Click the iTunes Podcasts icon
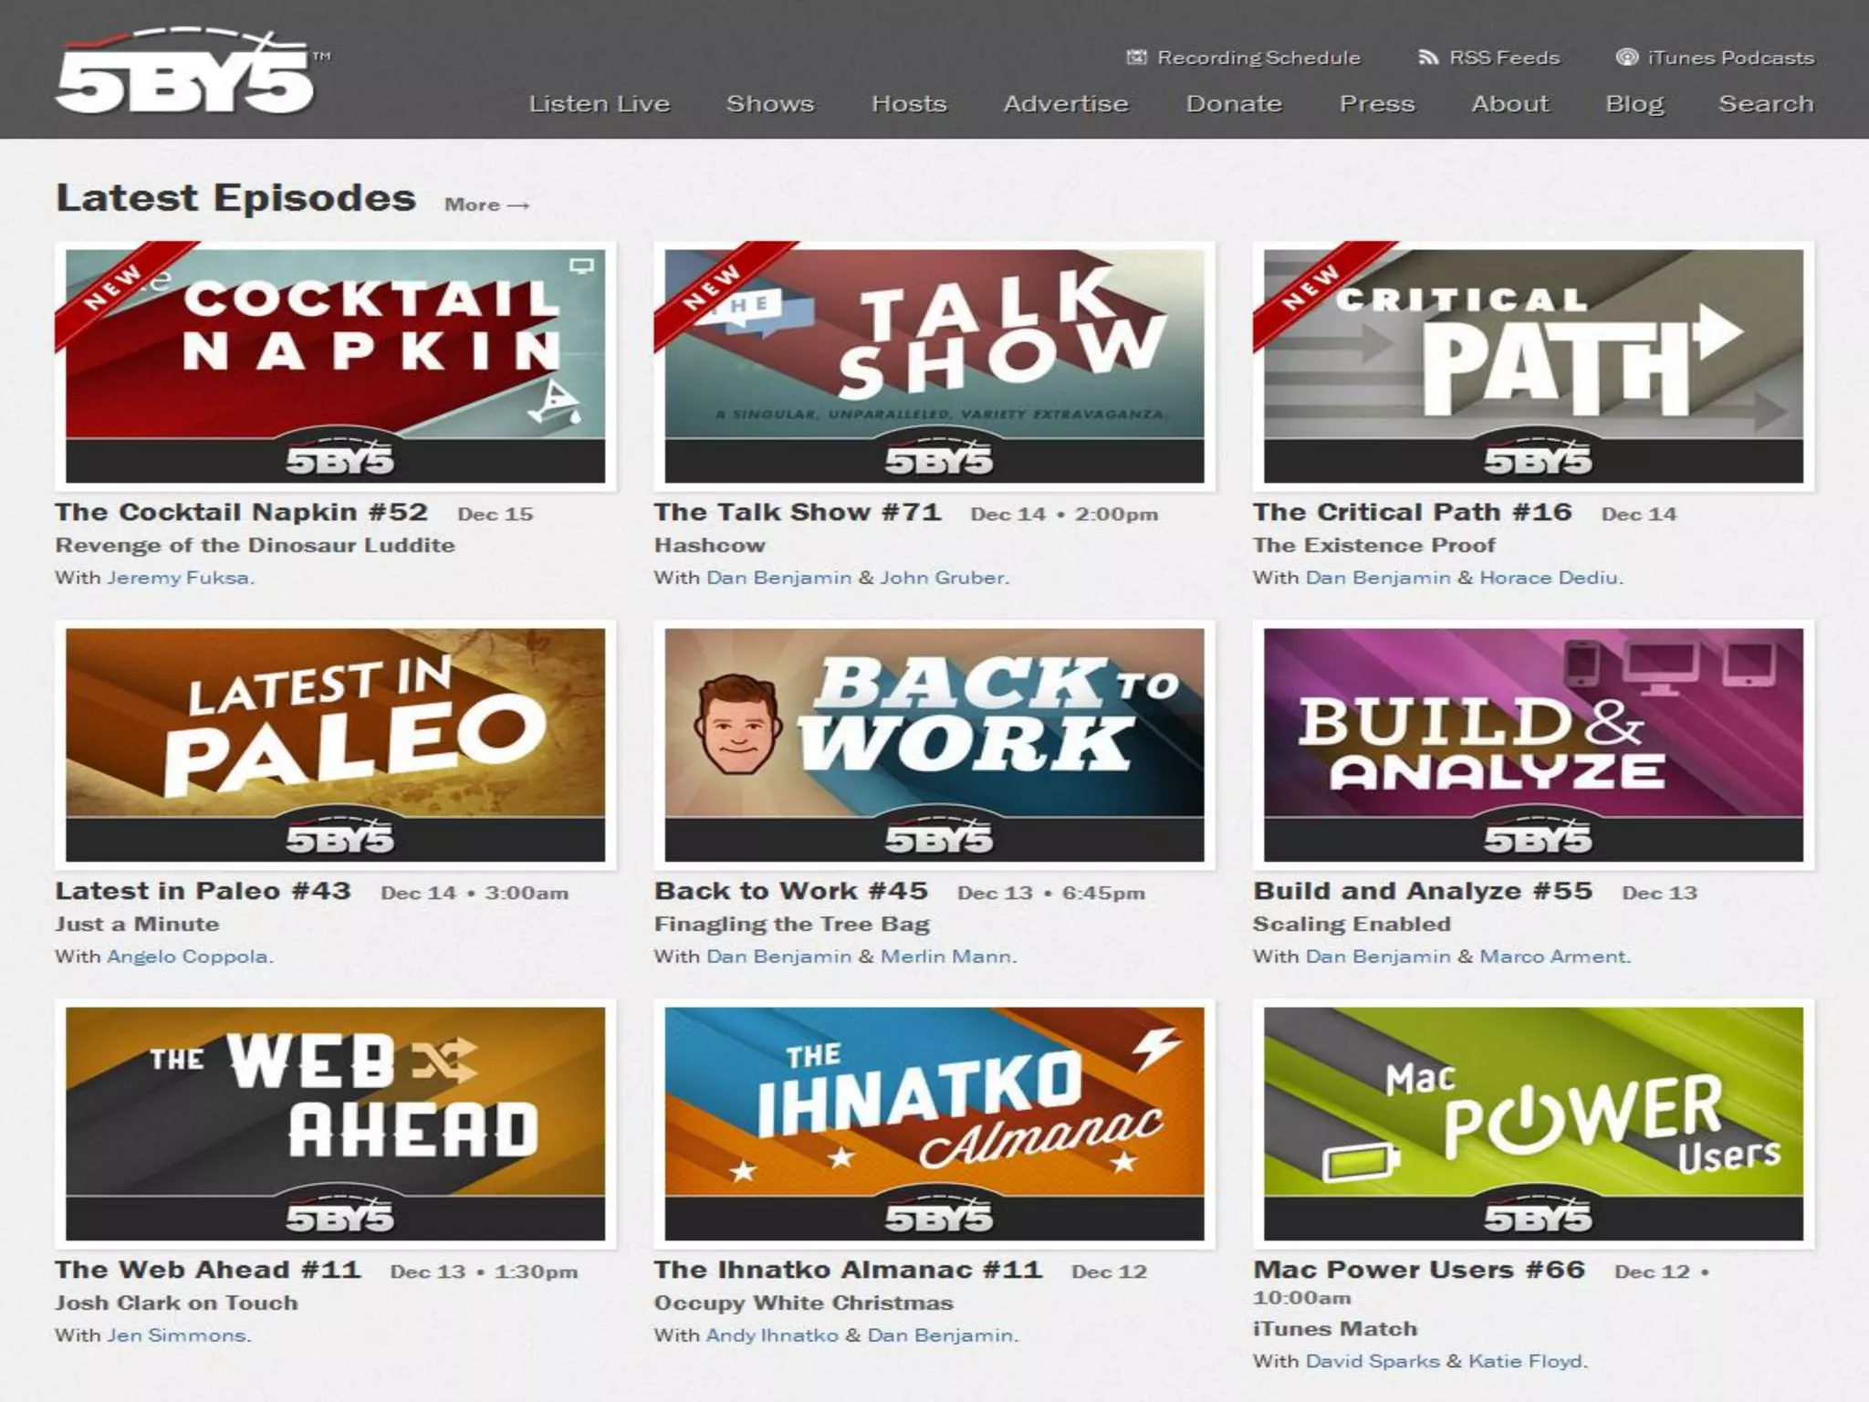 tap(1626, 58)
